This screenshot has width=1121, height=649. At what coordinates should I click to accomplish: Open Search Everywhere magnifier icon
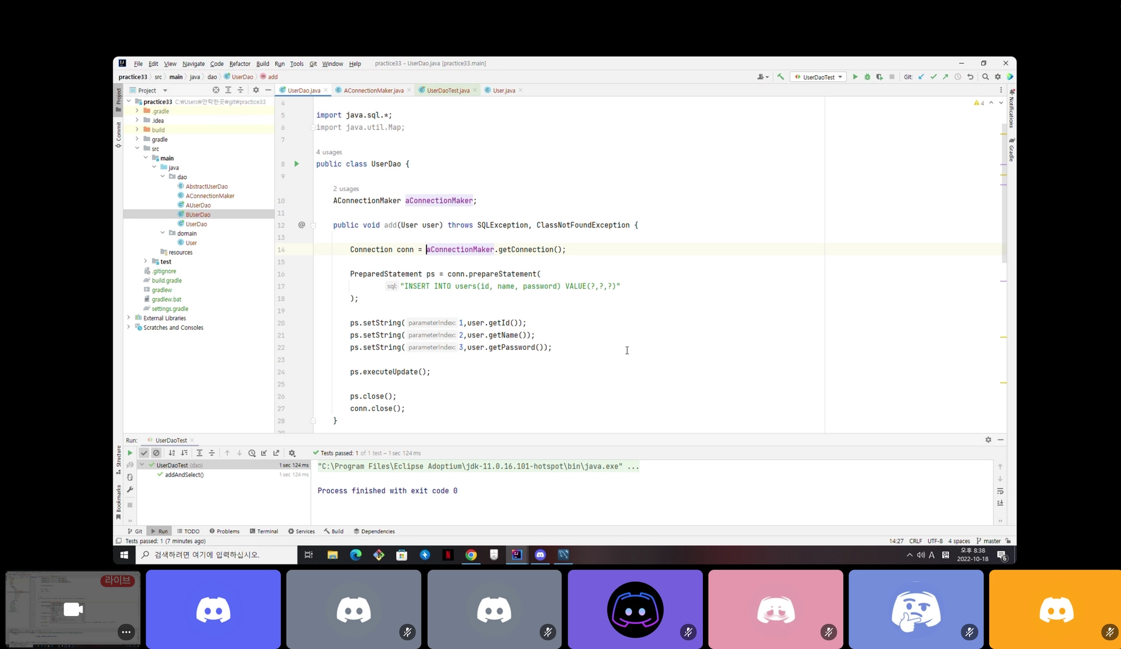coord(985,77)
